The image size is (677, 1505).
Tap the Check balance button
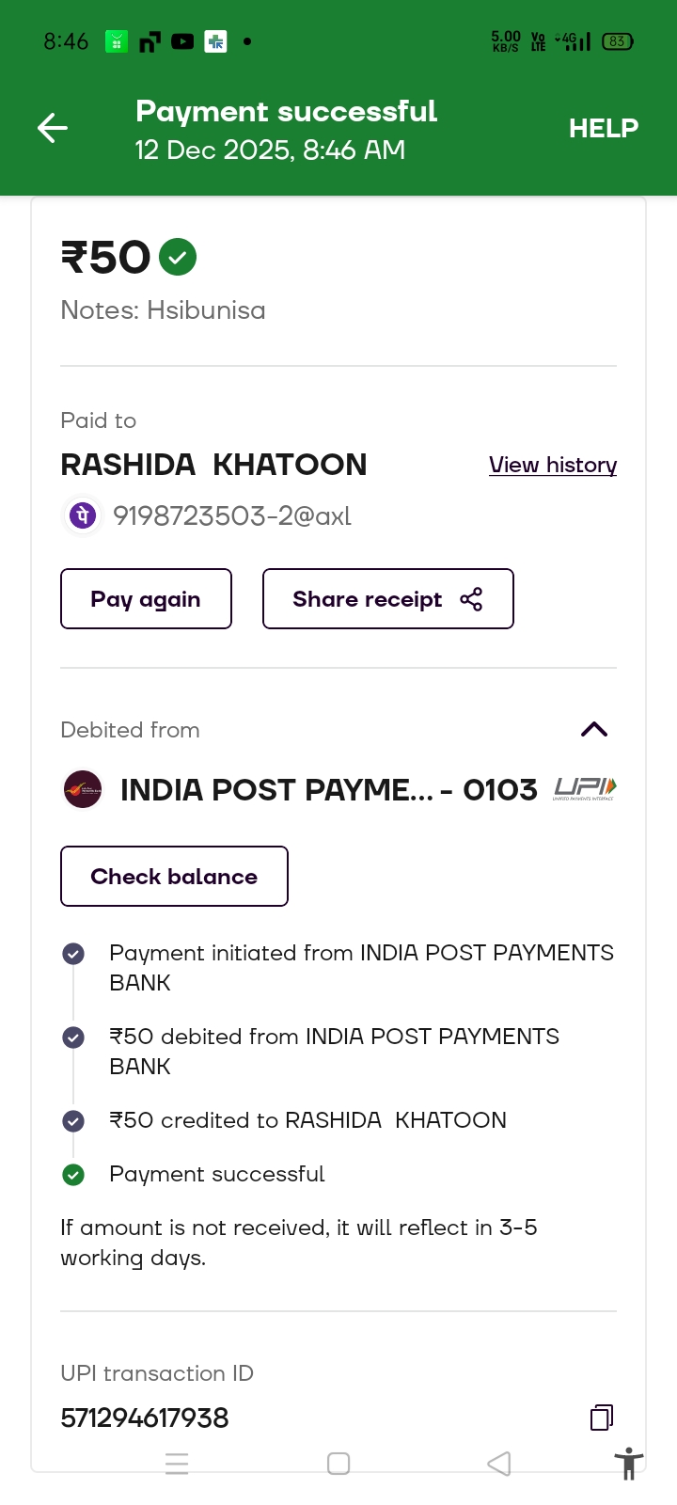pyautogui.click(x=174, y=877)
